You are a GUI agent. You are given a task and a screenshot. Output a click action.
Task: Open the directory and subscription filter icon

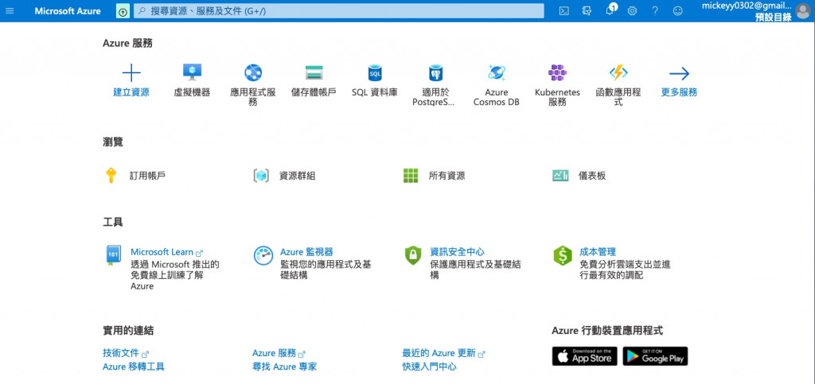point(587,11)
